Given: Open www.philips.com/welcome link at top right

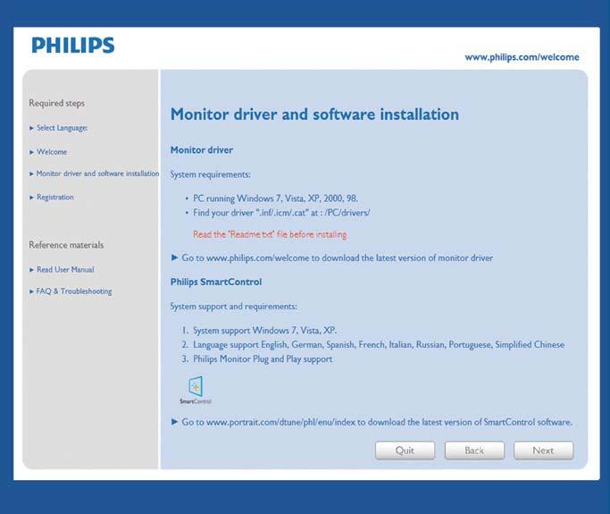Looking at the screenshot, I should pyautogui.click(x=522, y=57).
